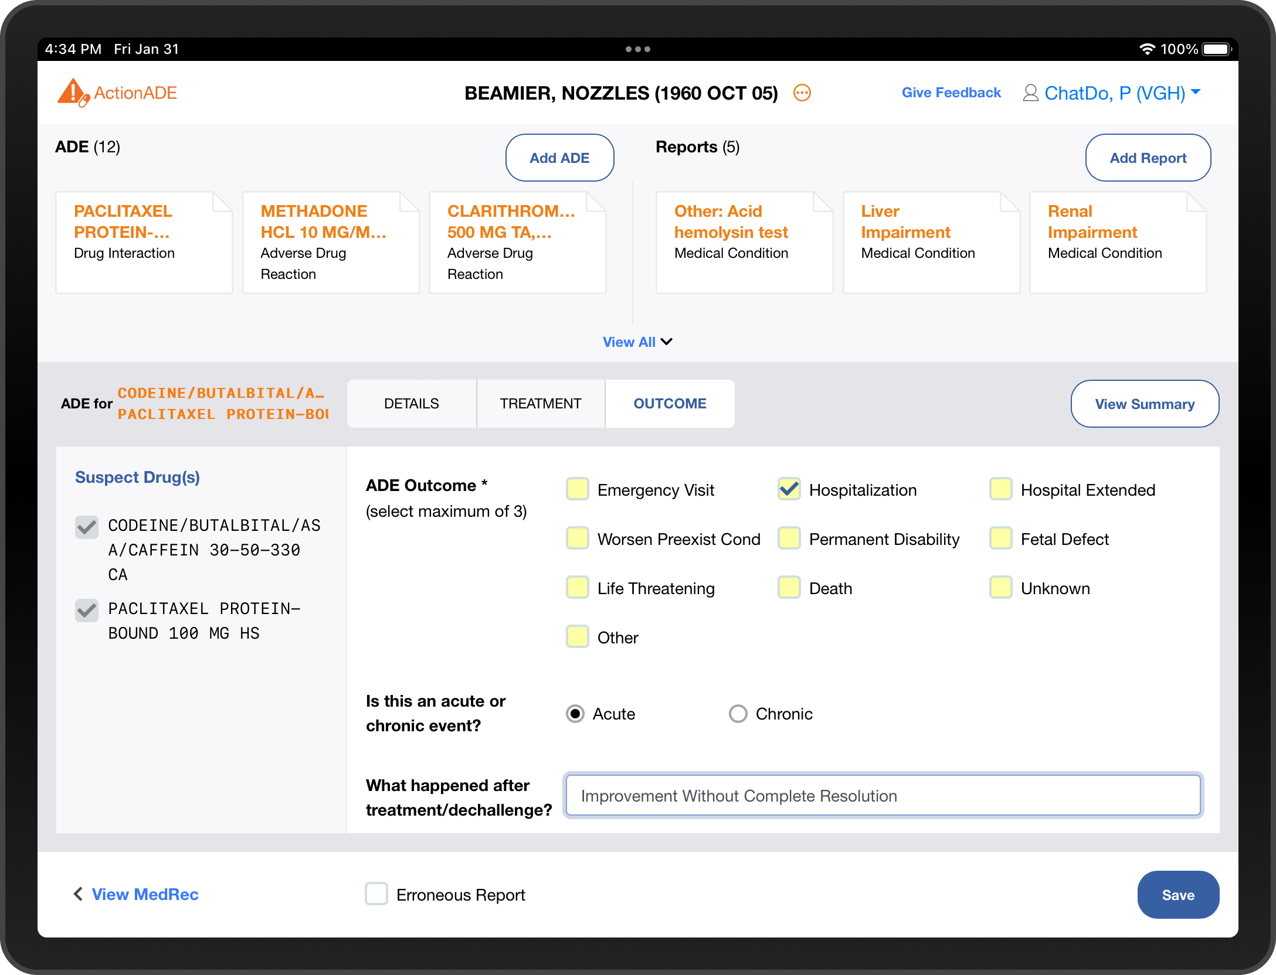Open the Liver Impairment report card
Screen dimensions: 1276x975
932,243
